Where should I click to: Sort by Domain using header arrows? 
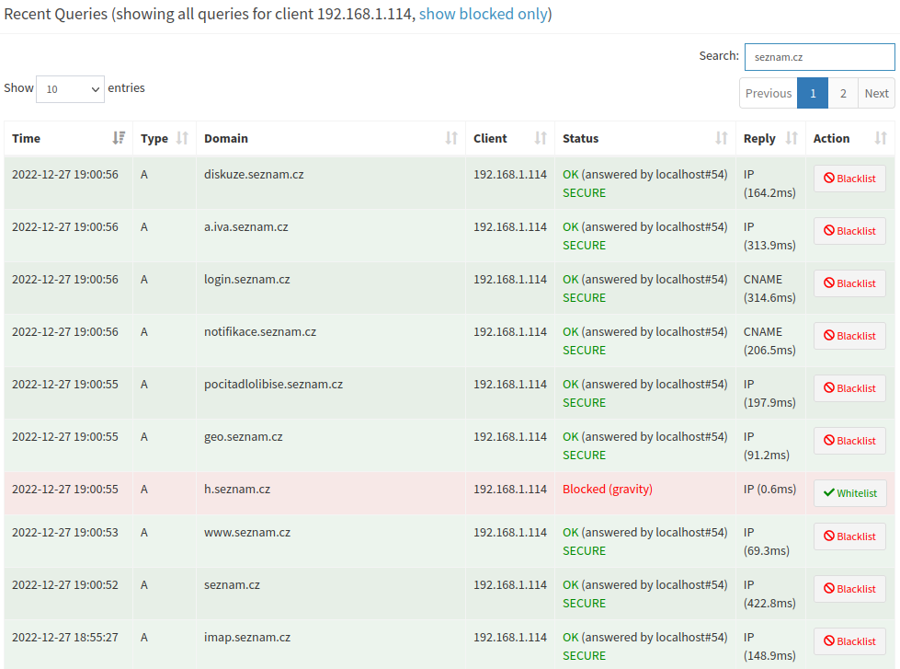tap(451, 138)
